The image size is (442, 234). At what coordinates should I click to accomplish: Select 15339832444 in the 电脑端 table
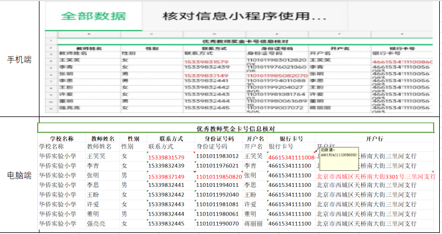click(x=166, y=214)
